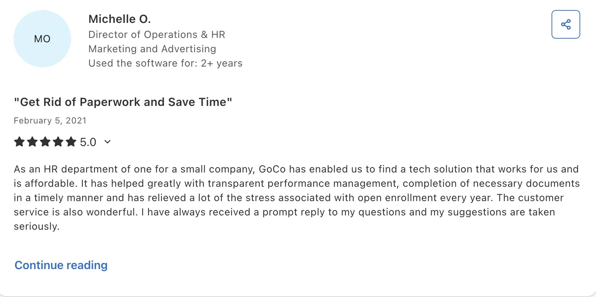
Task: Click the 'Used the software for' line
Action: pyautogui.click(x=165, y=63)
